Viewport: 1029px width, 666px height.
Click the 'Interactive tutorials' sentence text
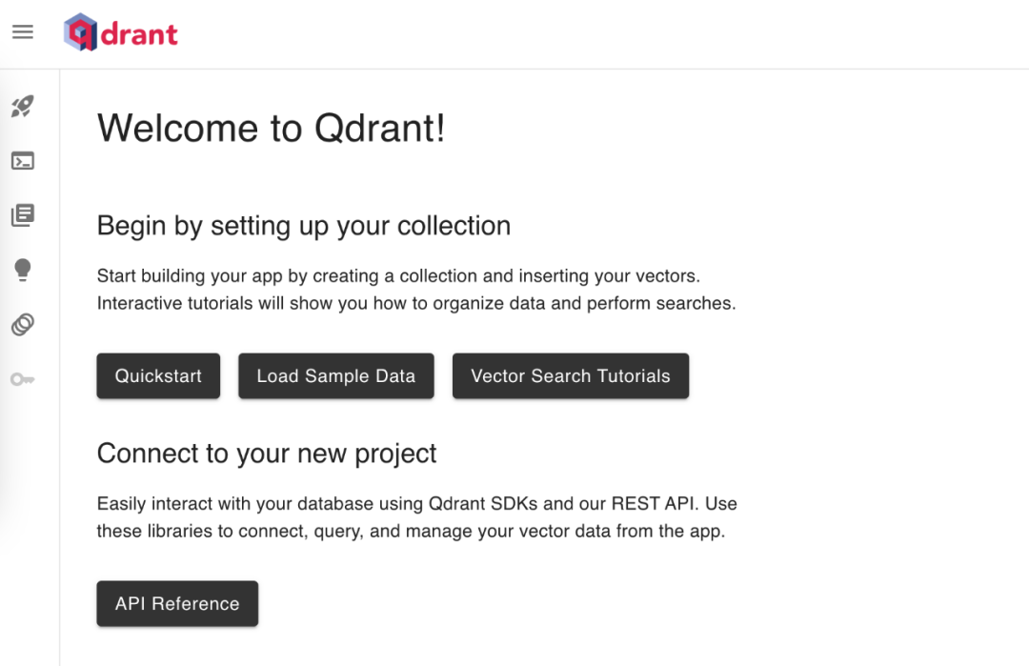pos(416,304)
